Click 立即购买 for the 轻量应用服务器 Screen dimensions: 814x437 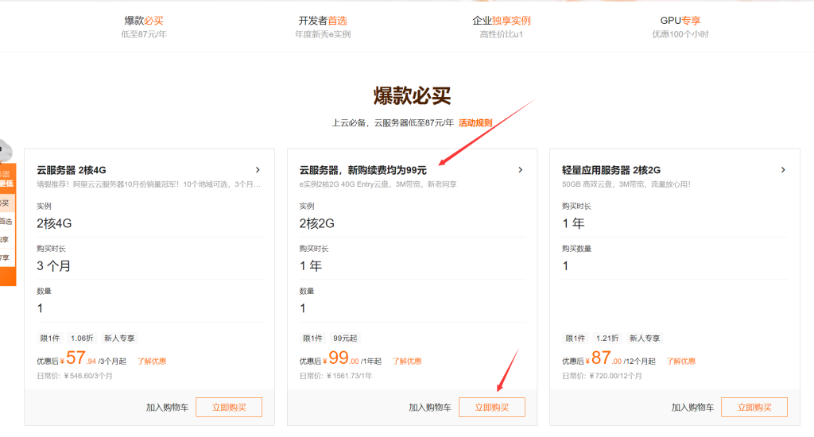click(x=754, y=408)
